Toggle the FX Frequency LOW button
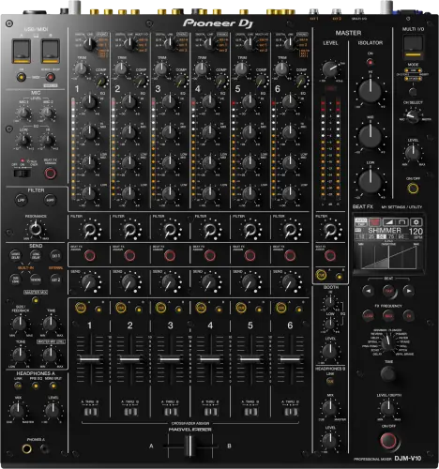 click(369, 316)
